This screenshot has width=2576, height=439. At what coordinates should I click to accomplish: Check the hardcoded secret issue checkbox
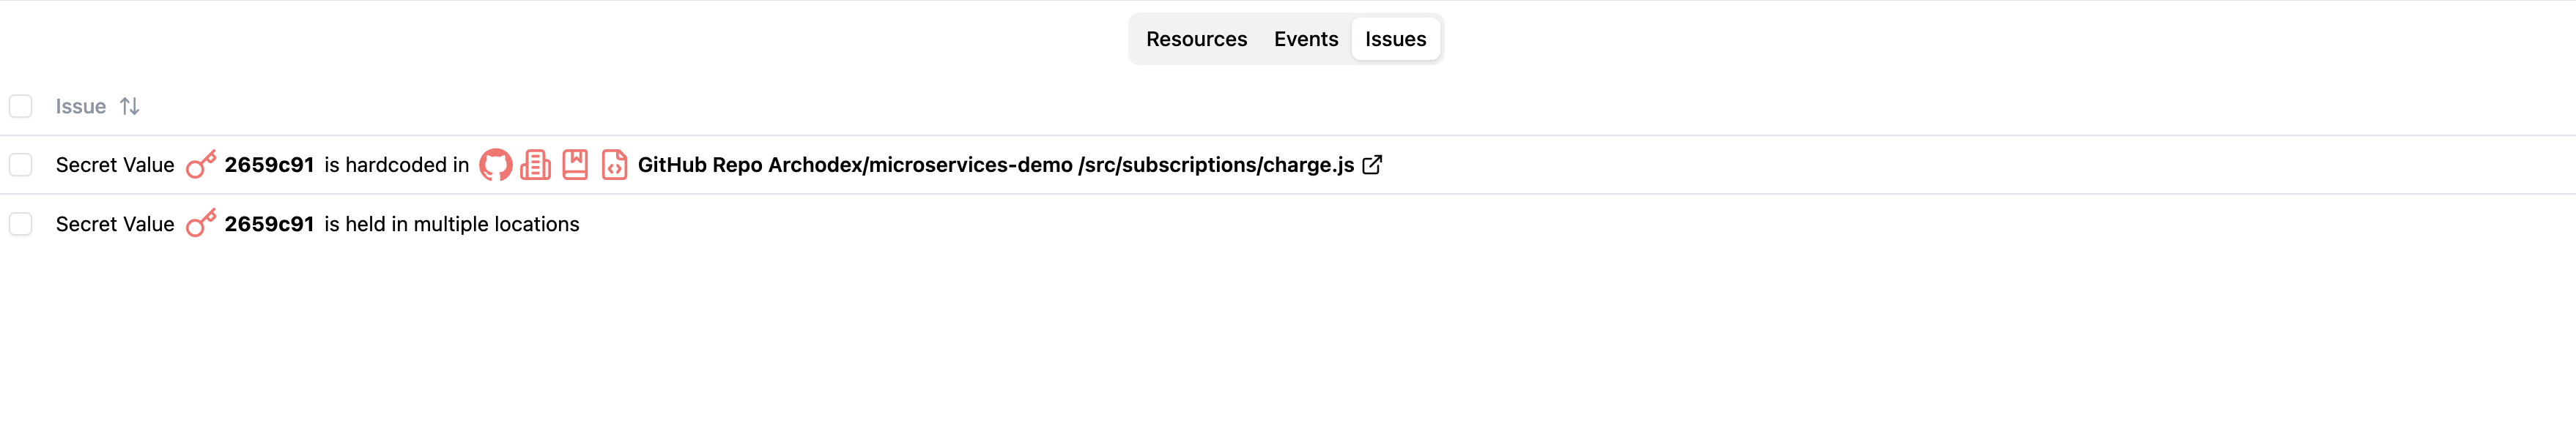pos(21,164)
